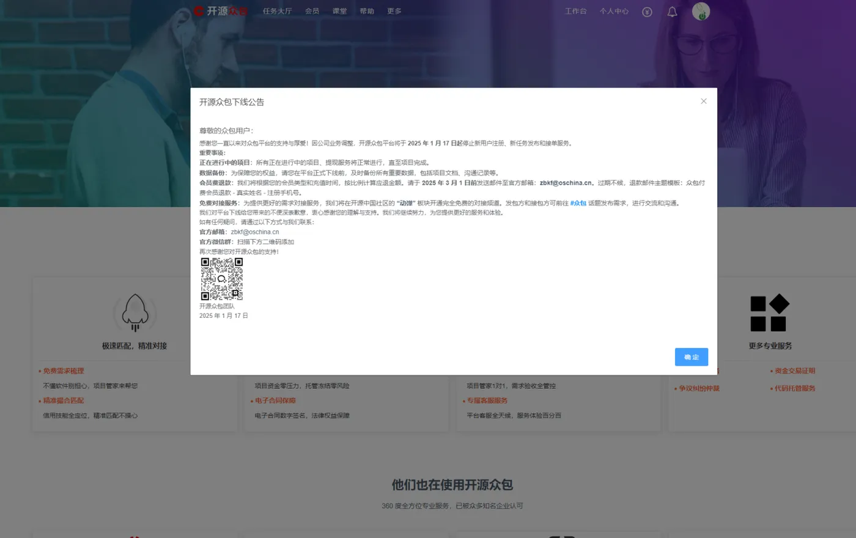Click the 开源众包 logo in the header
The width and height of the screenshot is (856, 538).
coord(221,11)
